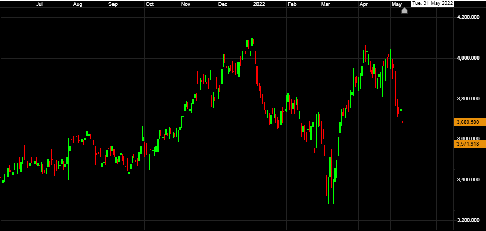Select the 2022 year label on time axis
Screen dimensions: 486x231
[x=259, y=4]
